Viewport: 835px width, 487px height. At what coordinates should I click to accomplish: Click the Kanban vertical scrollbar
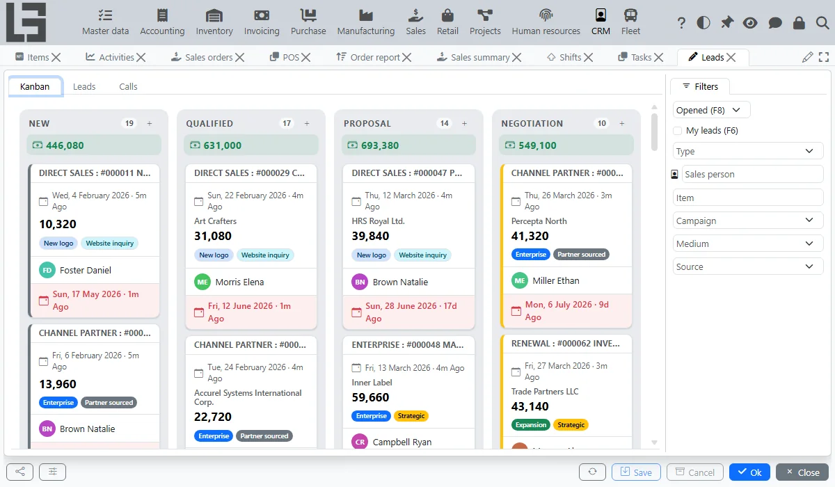point(654,132)
